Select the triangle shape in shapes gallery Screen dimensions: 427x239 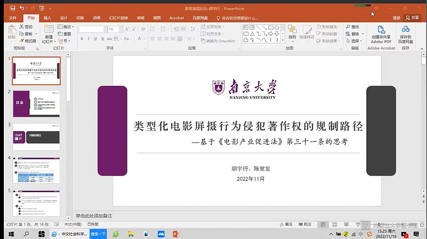(252, 34)
